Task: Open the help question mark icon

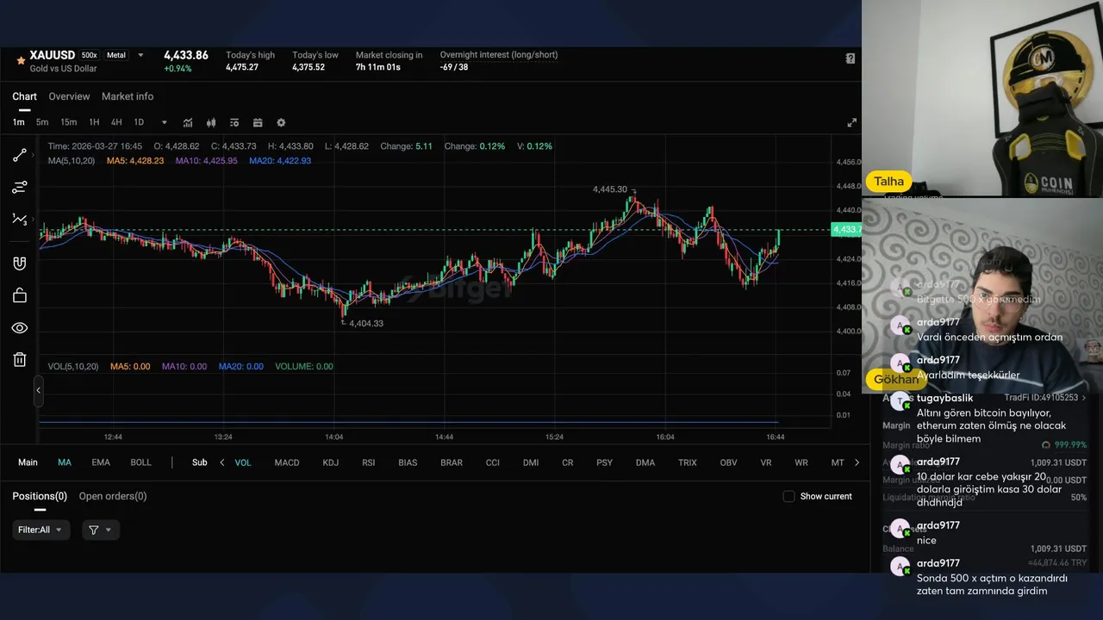Action: tap(851, 59)
